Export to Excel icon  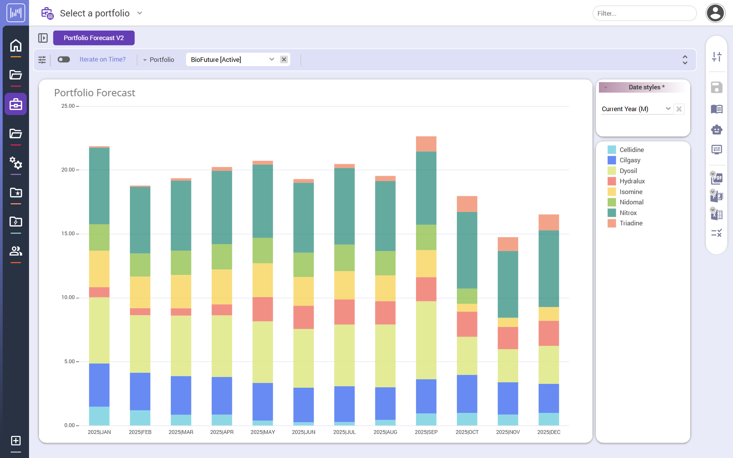(x=717, y=215)
